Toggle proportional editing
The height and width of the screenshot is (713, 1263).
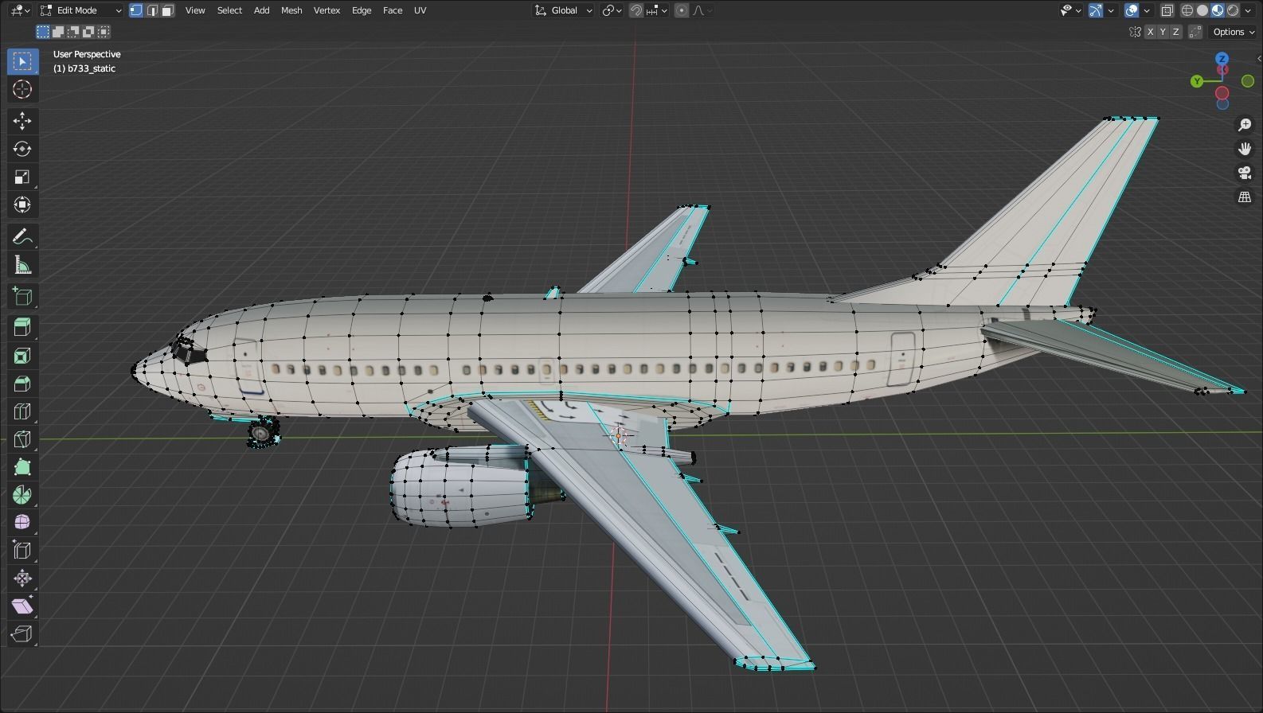681,10
